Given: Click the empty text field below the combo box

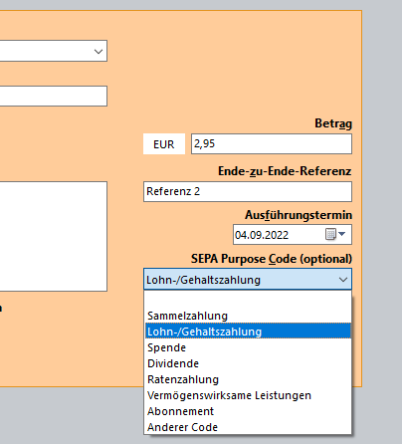Looking at the screenshot, I should 53,97.
